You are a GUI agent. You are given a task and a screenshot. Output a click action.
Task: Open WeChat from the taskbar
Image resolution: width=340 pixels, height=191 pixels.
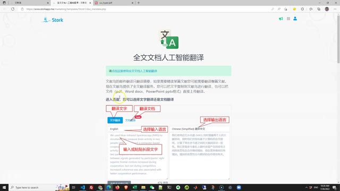[152, 187]
